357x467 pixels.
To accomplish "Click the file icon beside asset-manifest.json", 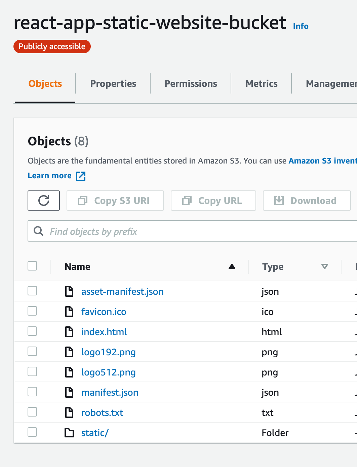I will pos(69,291).
